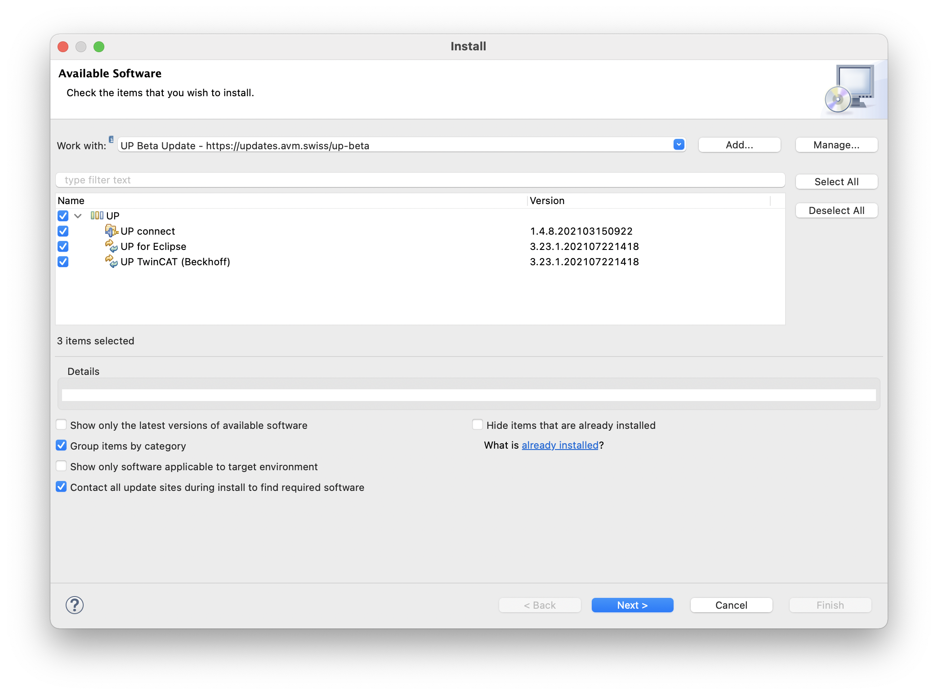
Task: Click the help question mark icon
Action: click(75, 605)
